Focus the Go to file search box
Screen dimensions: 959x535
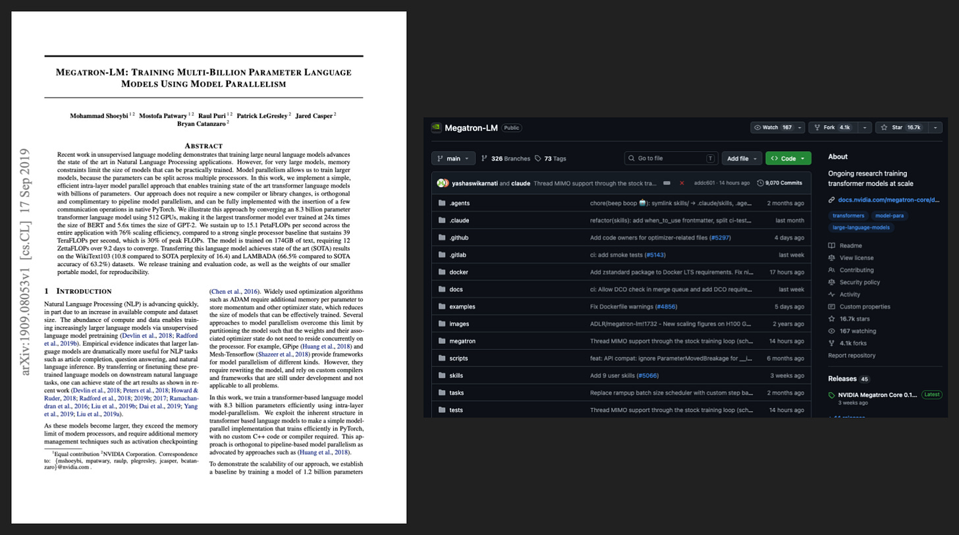point(671,158)
